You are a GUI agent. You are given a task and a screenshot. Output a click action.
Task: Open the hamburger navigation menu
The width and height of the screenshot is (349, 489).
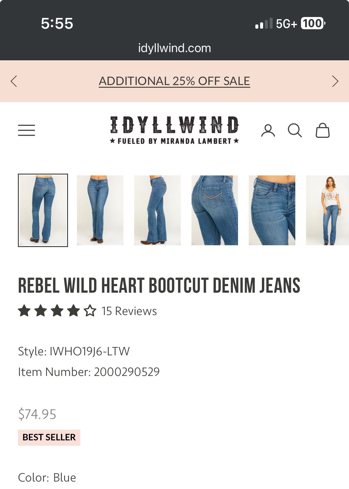(26, 130)
